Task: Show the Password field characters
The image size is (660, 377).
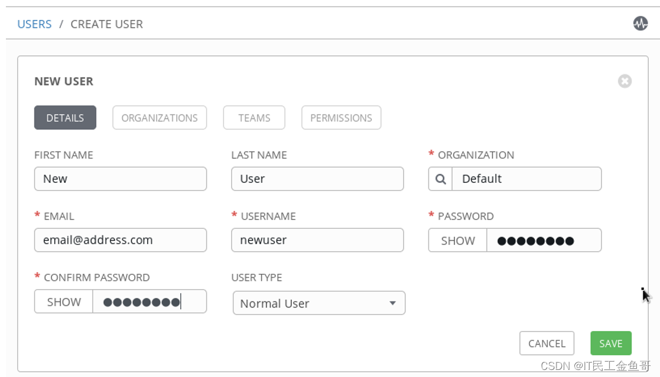Action: (458, 240)
